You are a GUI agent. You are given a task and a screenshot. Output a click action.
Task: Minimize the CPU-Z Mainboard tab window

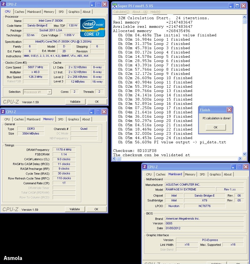point(233,167)
